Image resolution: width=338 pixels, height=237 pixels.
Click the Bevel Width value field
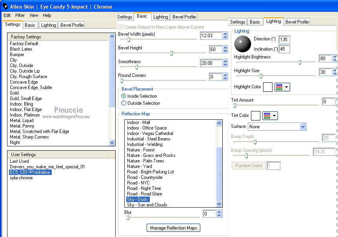(x=211, y=36)
